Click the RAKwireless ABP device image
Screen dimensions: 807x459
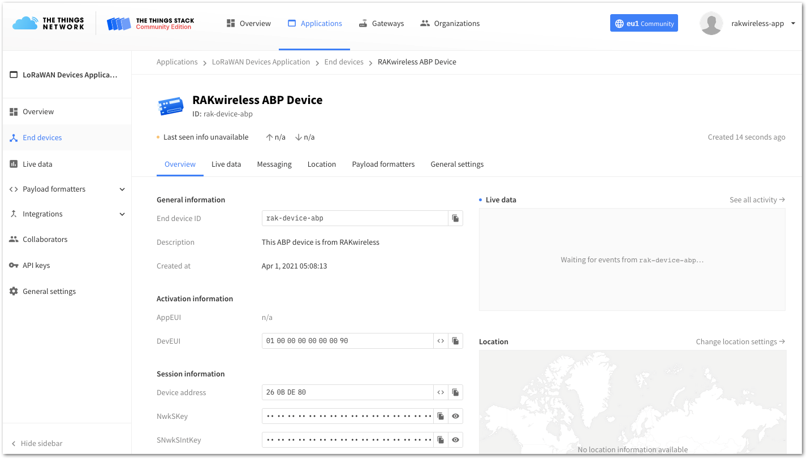[x=170, y=106]
